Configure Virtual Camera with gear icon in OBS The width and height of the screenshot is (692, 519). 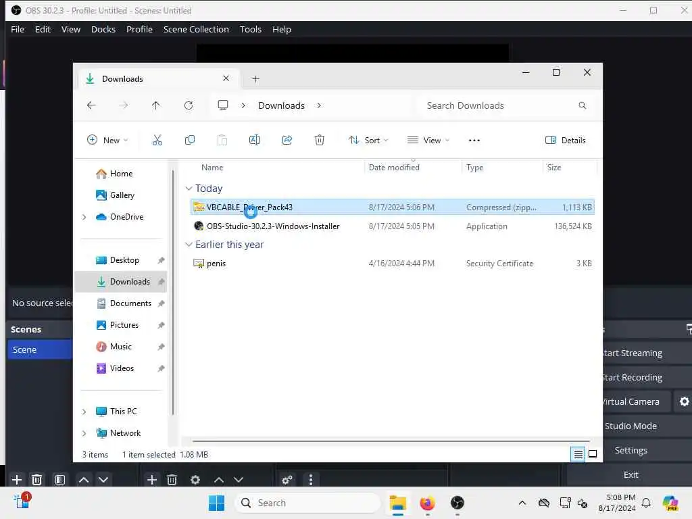click(x=684, y=401)
